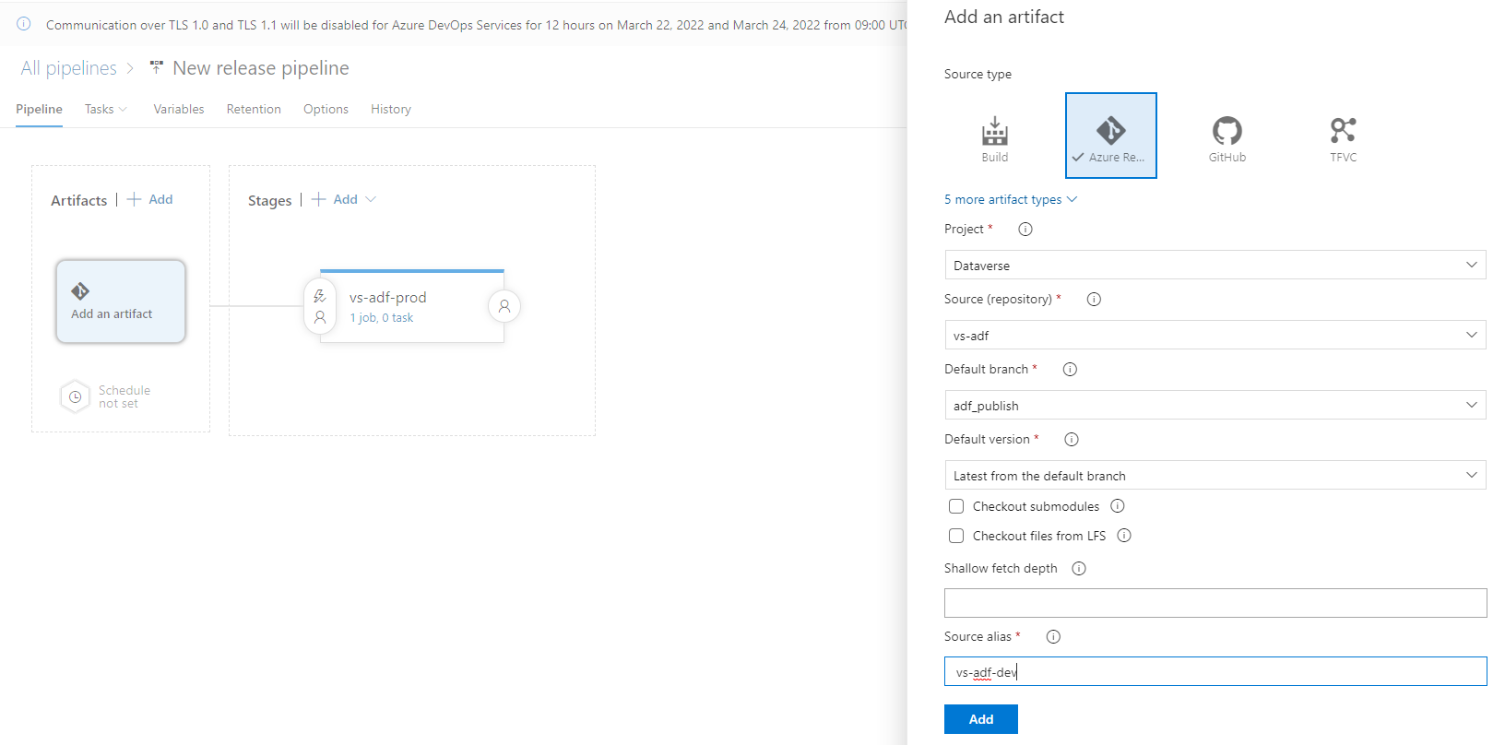Viewport: 1505px width, 745px height.
Task: Switch to the Variables tab
Action: [x=179, y=109]
